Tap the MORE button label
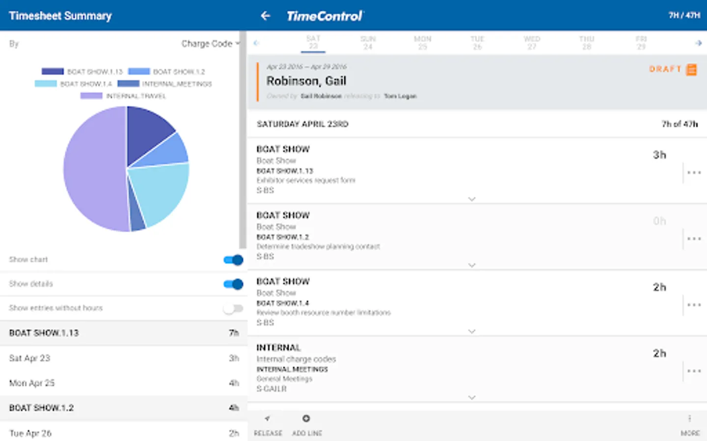The width and height of the screenshot is (707, 441). tap(690, 433)
